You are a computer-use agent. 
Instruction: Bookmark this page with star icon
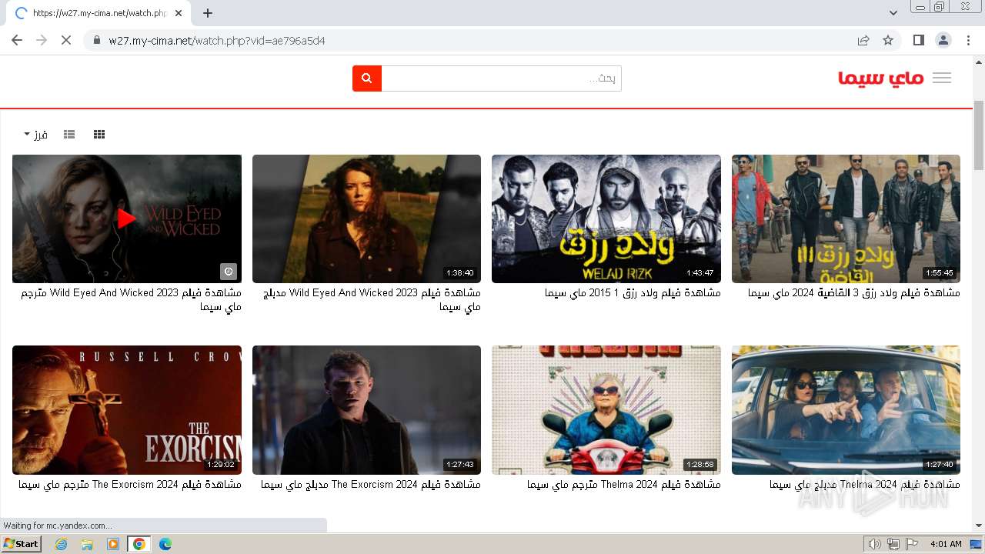[888, 40]
